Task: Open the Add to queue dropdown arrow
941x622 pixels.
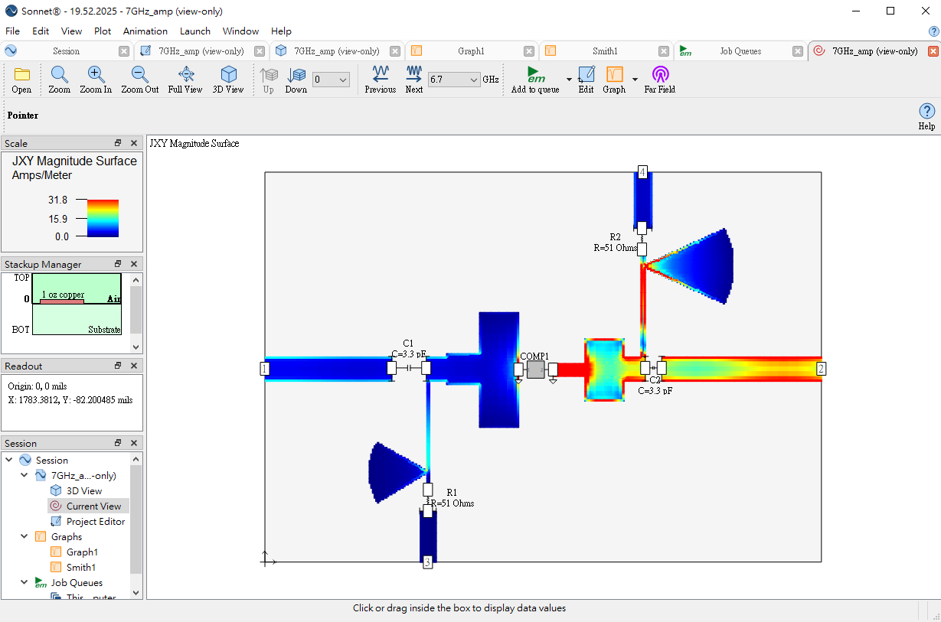Action: [569, 80]
